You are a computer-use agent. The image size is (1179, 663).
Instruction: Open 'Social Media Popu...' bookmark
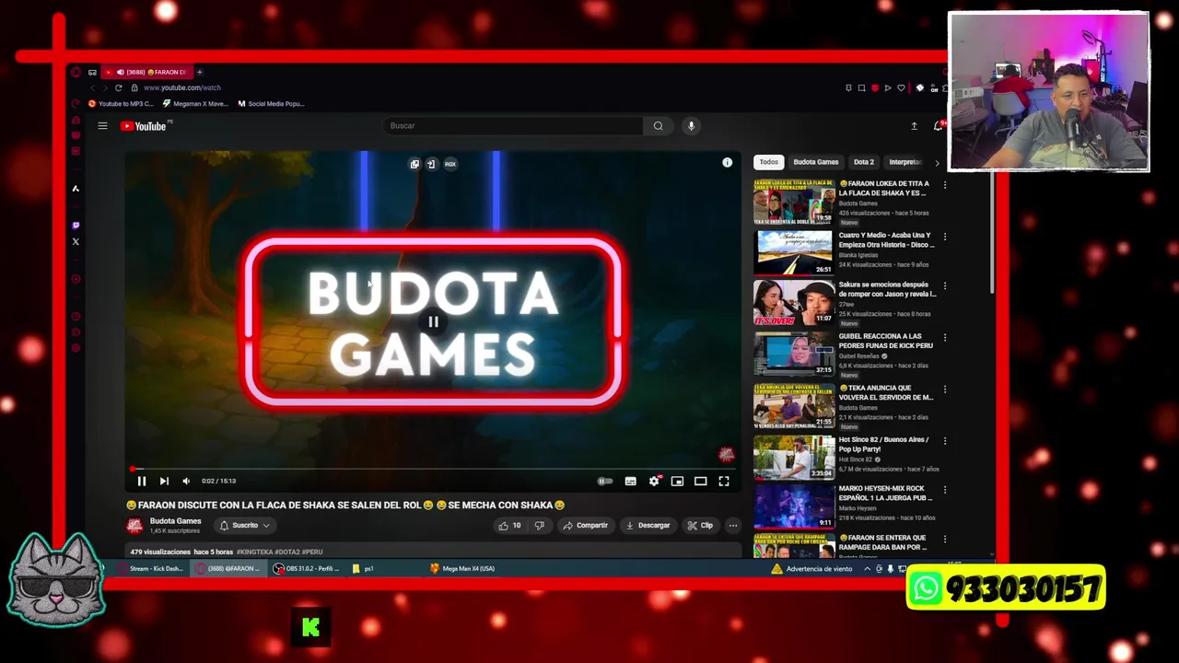tap(271, 104)
